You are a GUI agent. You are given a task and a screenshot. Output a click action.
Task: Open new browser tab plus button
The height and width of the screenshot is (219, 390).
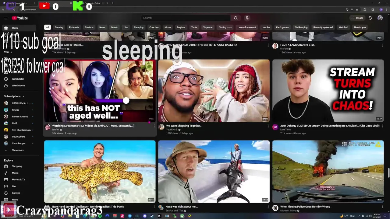click(113, 3)
